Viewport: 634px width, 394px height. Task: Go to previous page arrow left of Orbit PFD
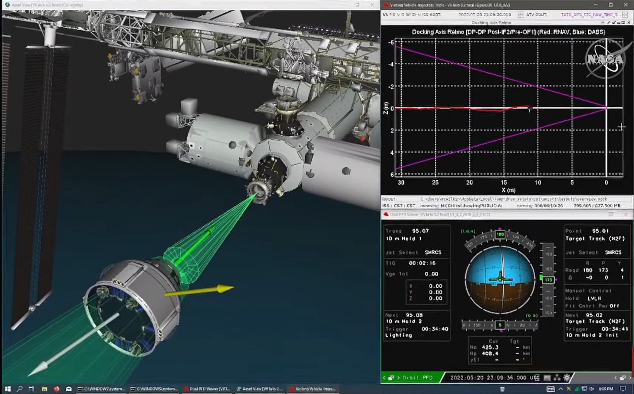[384, 378]
